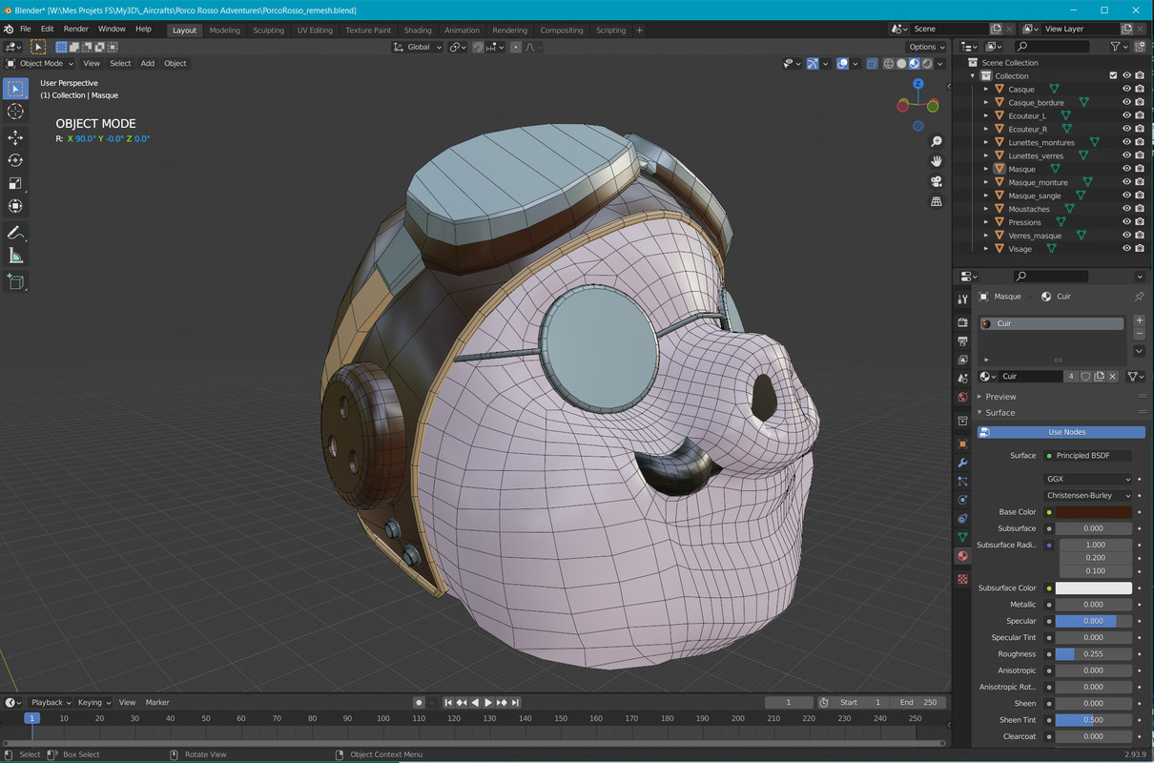The image size is (1154, 763).
Task: Click the Subsurface Color swatch
Action: pos(1093,588)
